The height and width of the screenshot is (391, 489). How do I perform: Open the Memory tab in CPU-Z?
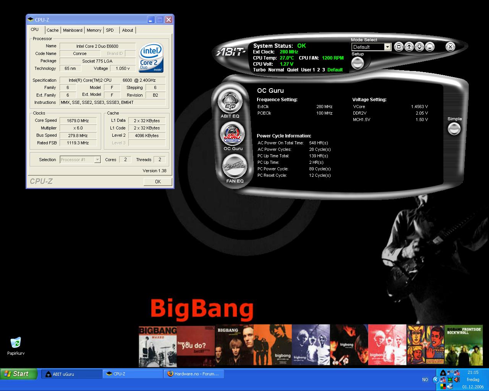coord(94,30)
